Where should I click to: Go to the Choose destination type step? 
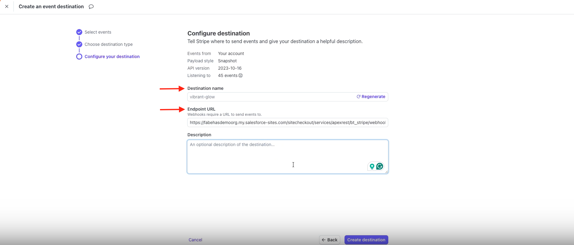click(x=109, y=44)
